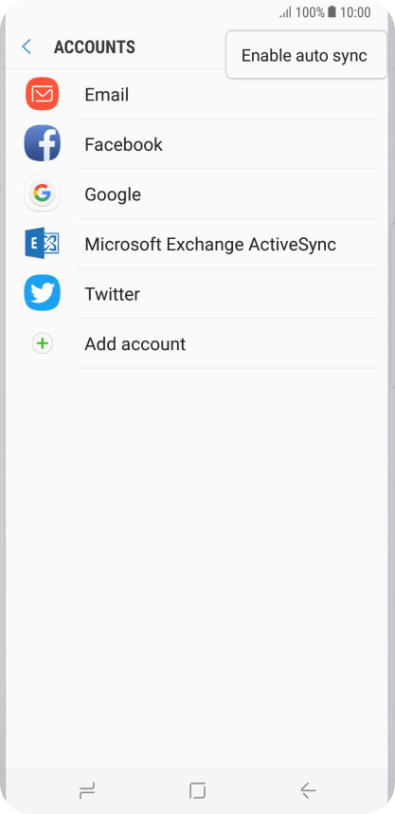Tap the Twitter bird icon
The image size is (395, 814).
pyautogui.click(x=42, y=293)
